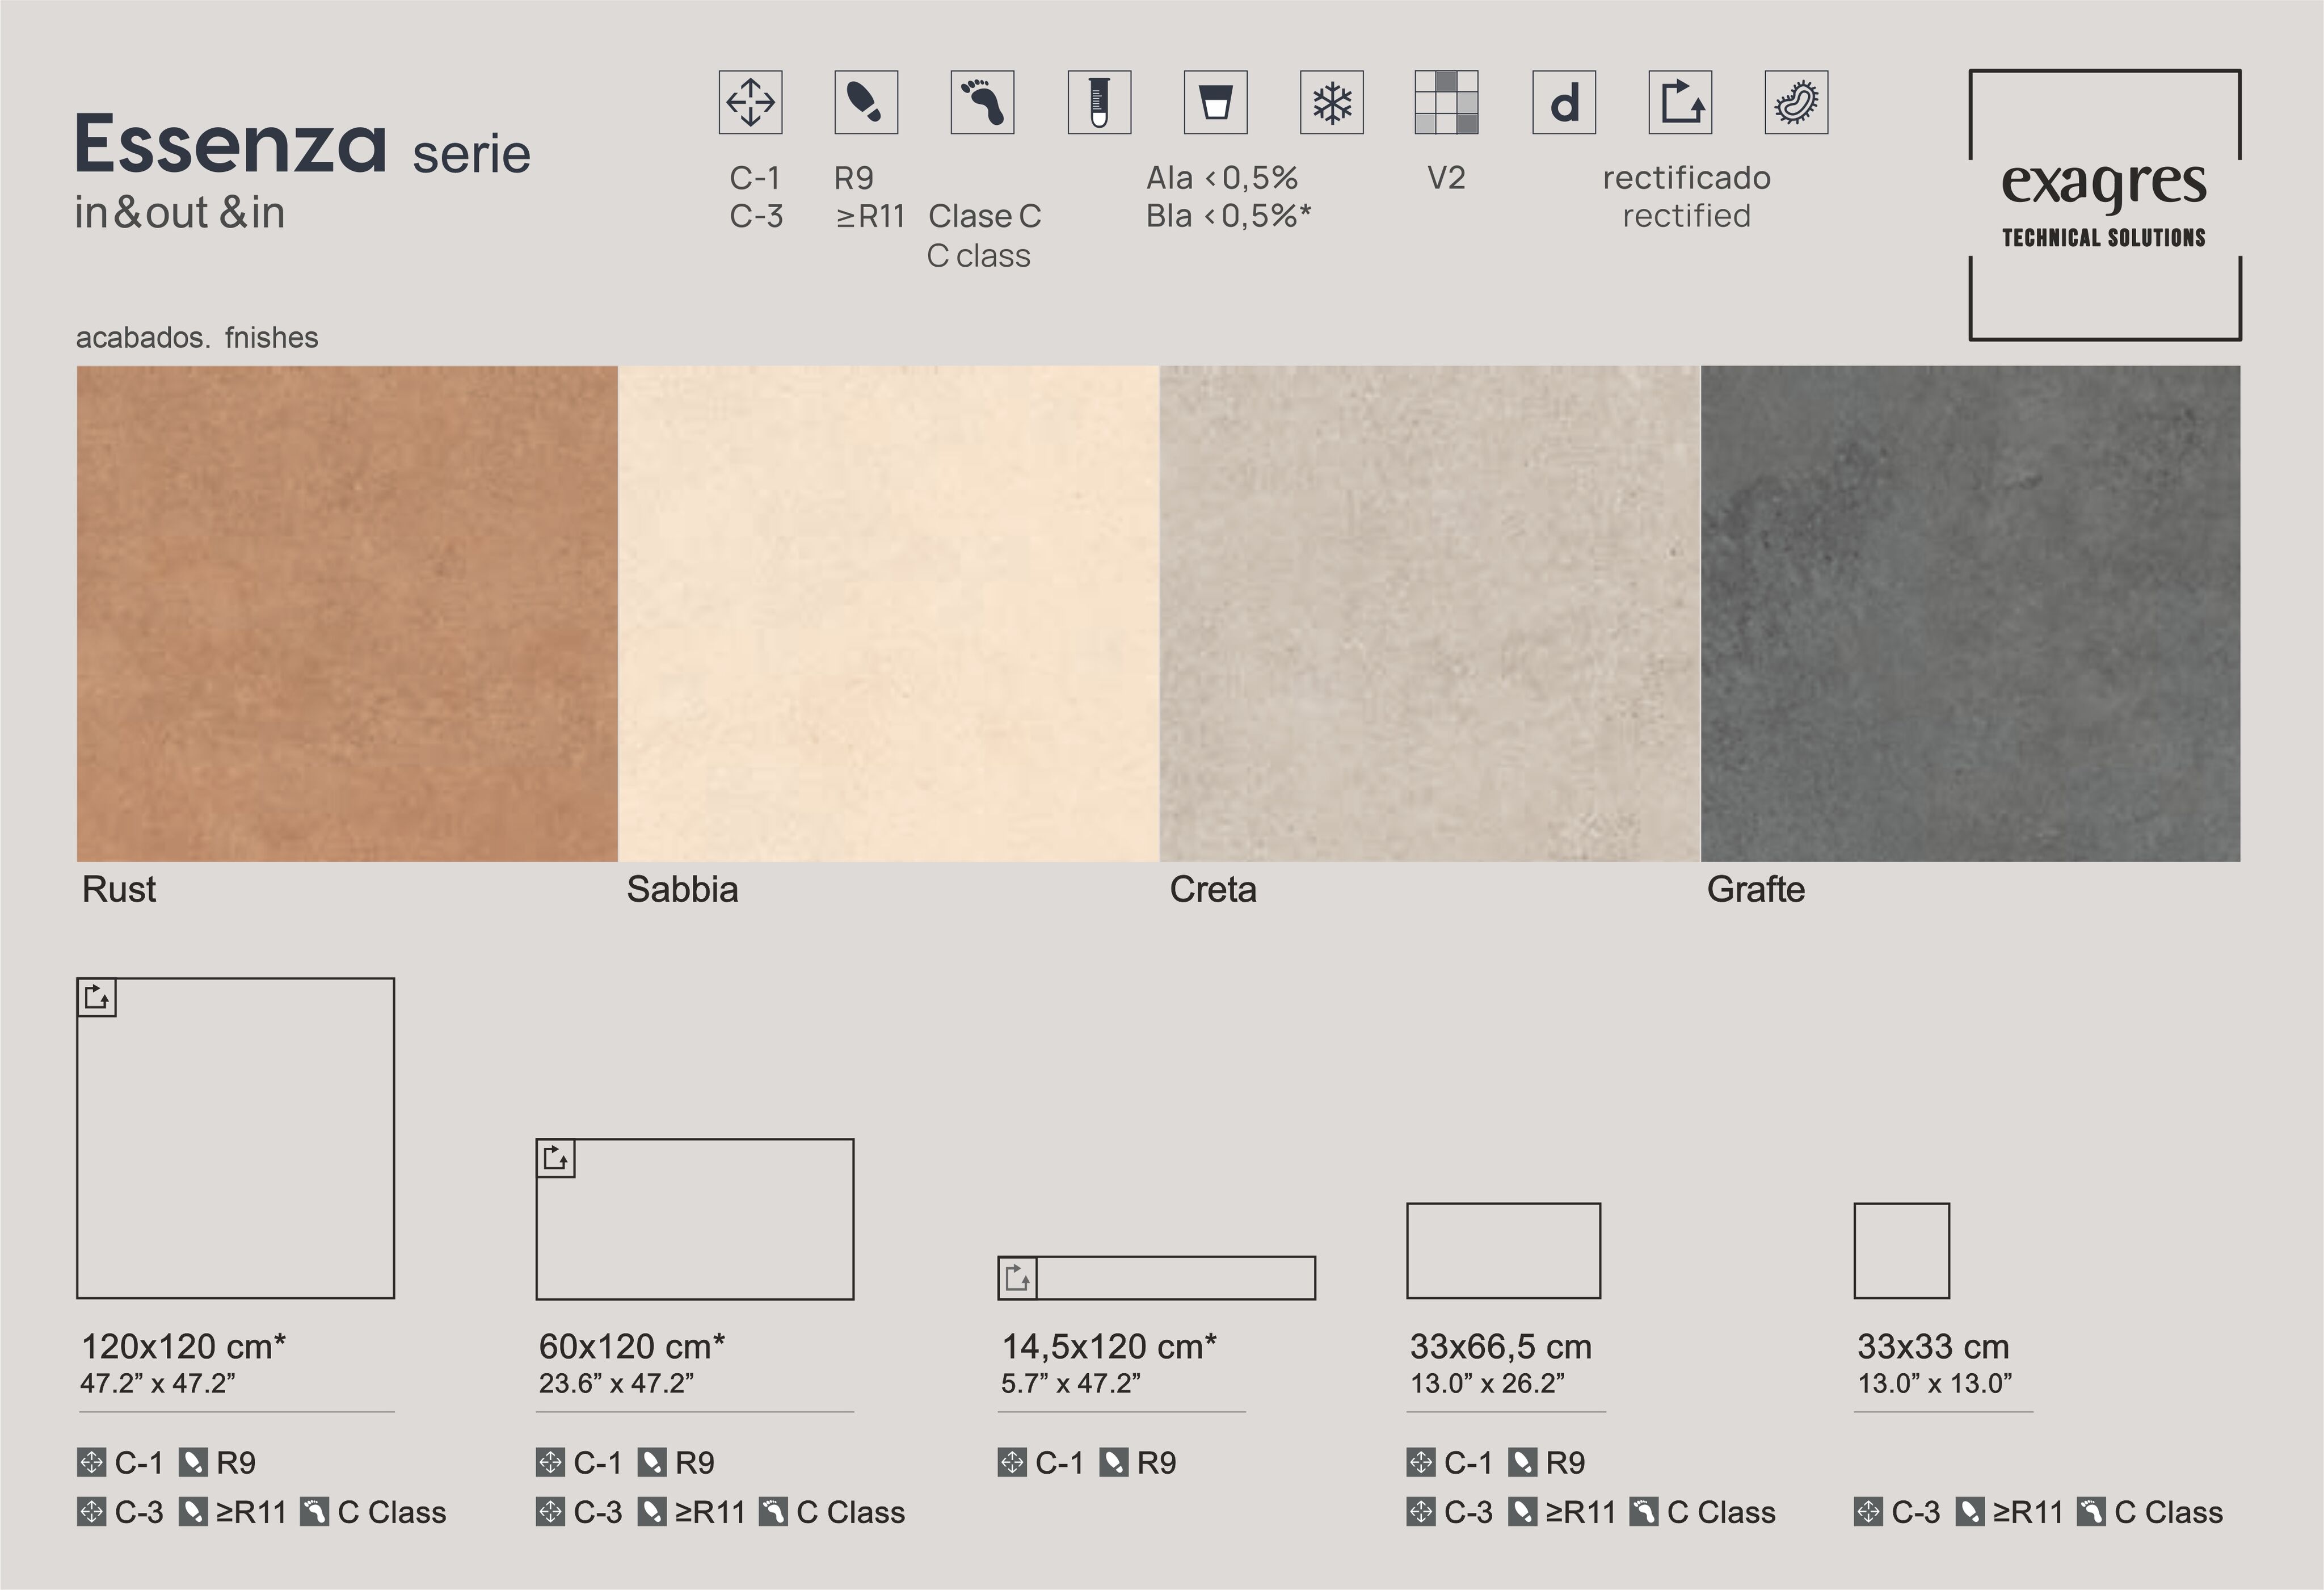The width and height of the screenshot is (2324, 1590).
Task: Click the rectificado arrow icon at top
Action: (1680, 102)
